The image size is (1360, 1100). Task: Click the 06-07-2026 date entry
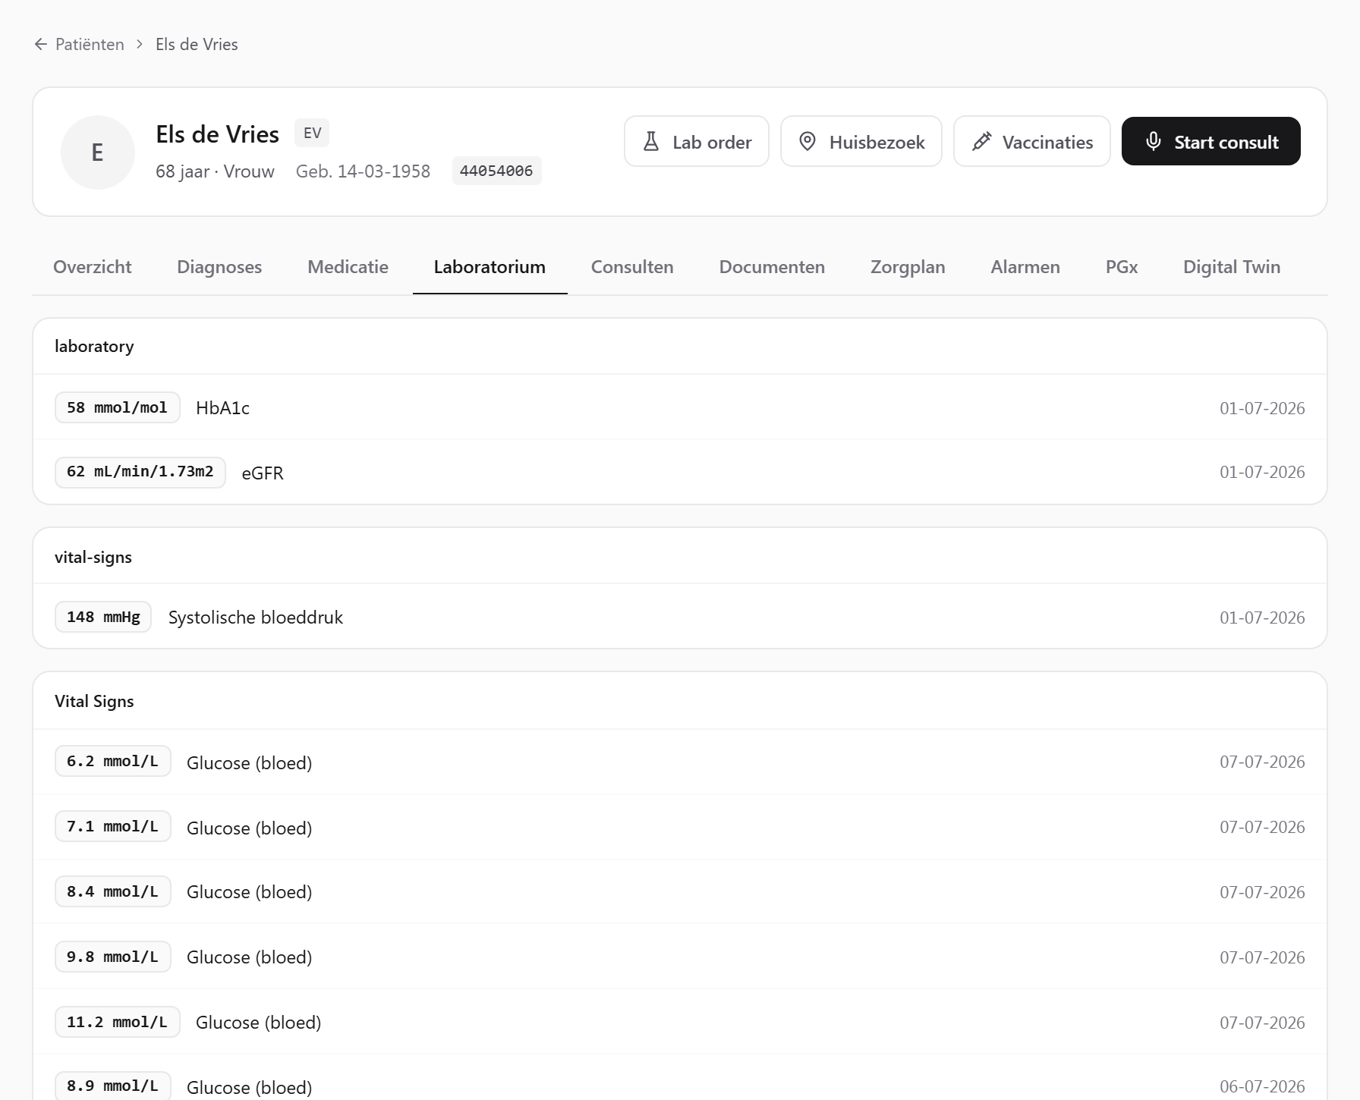1262,1086
